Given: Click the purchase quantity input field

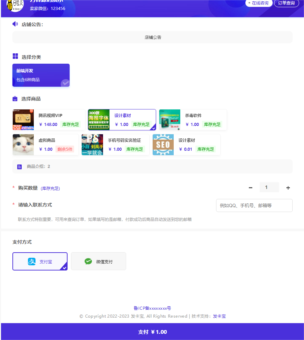Looking at the screenshot, I should pyautogui.click(x=269, y=187).
